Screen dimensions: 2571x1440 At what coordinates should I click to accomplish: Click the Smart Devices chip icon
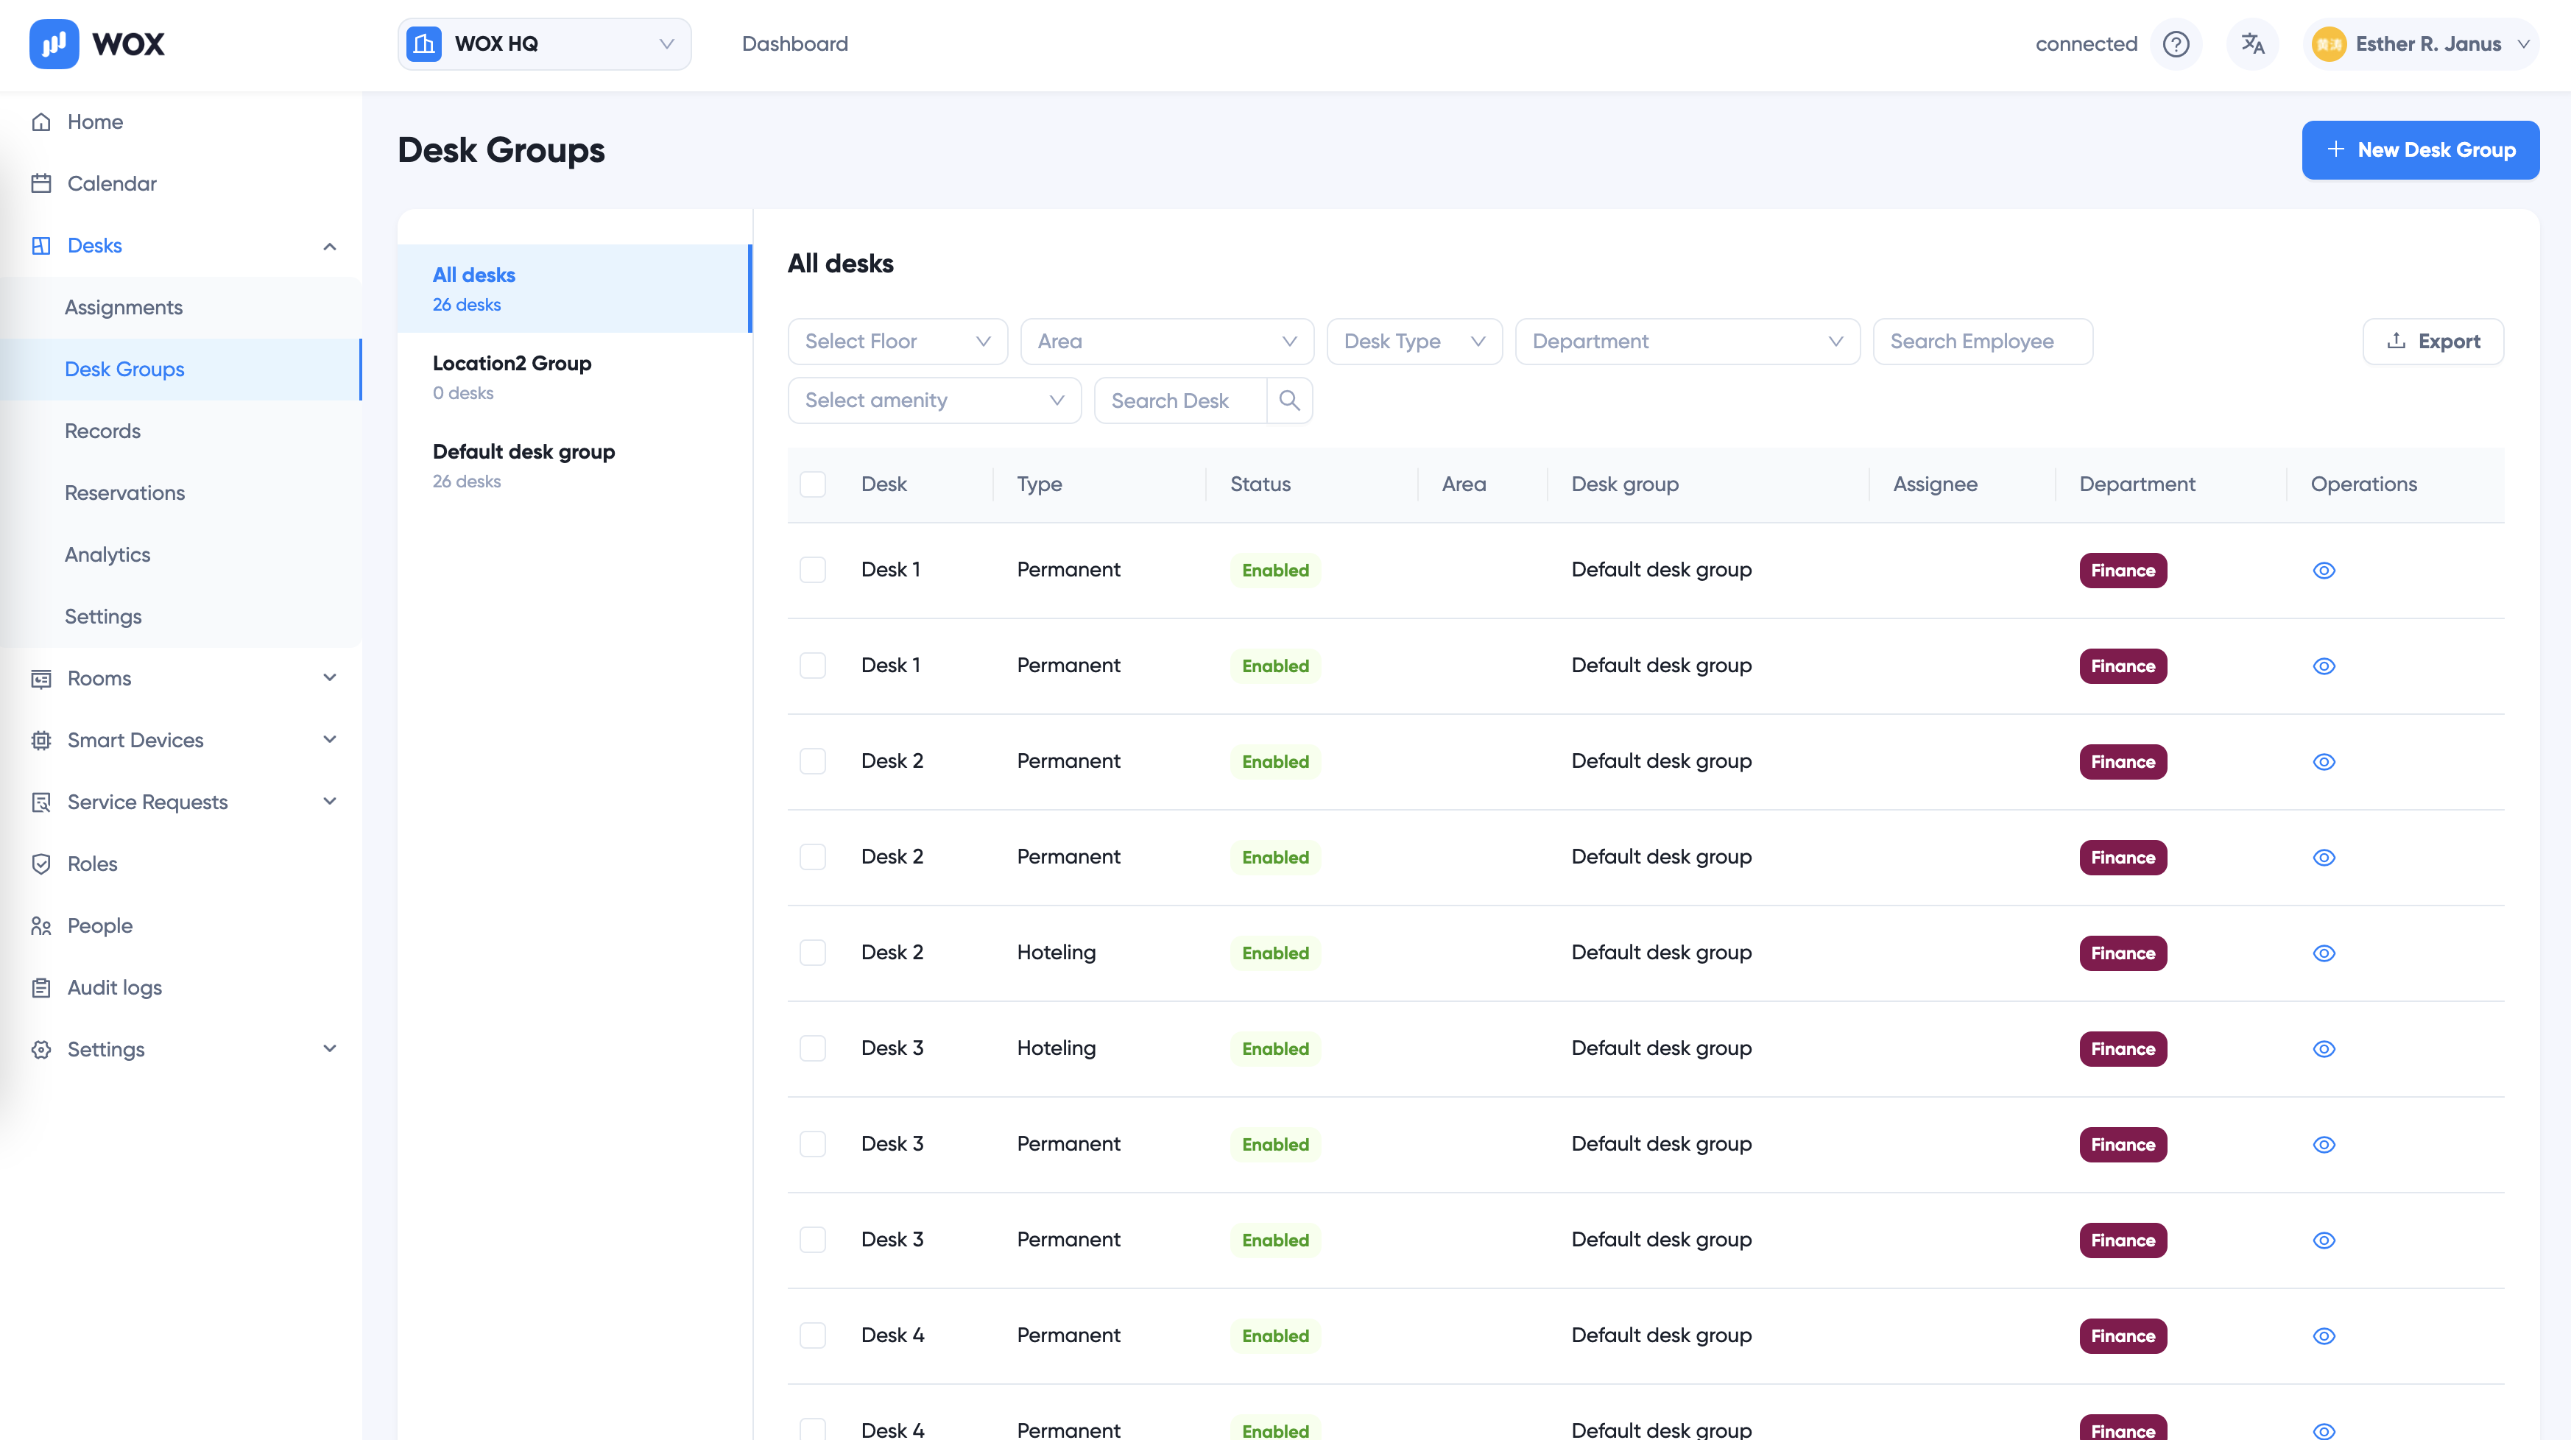(41, 741)
